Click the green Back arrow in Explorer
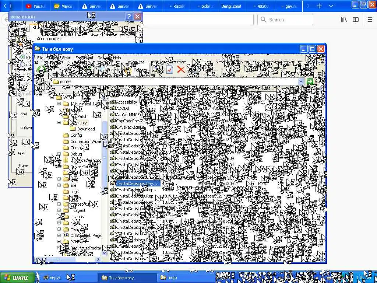The image size is (377, 283). point(42,70)
